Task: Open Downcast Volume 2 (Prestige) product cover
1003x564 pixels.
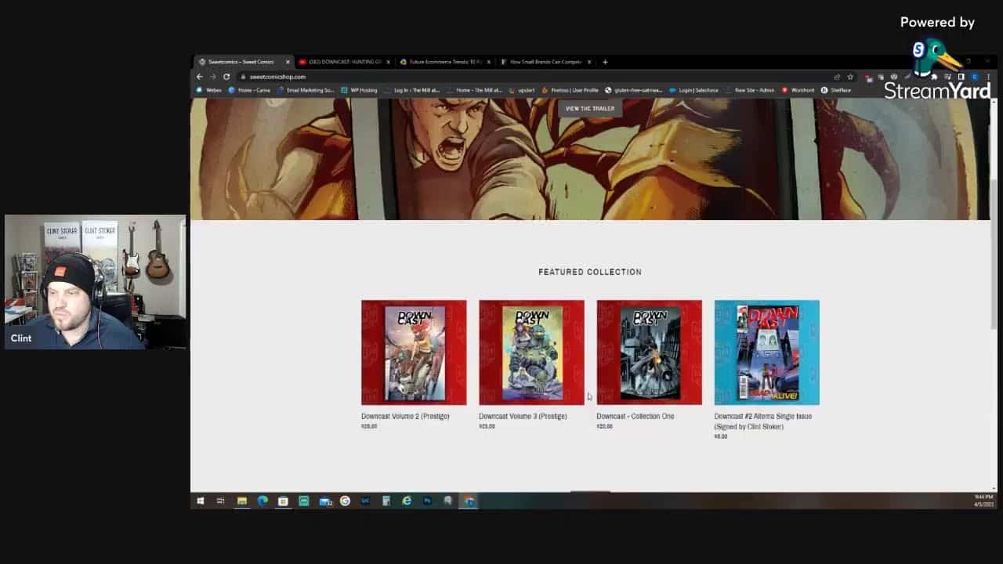Action: (414, 352)
